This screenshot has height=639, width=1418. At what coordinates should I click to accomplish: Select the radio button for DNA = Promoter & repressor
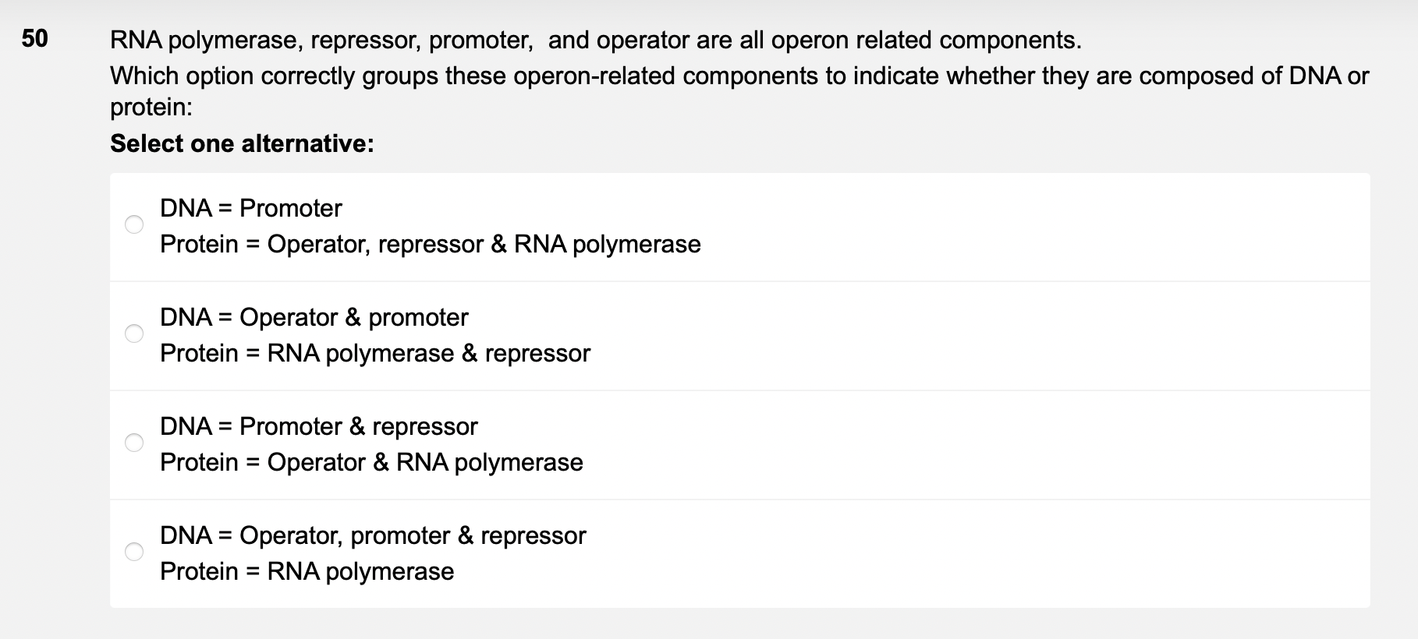coord(134,443)
